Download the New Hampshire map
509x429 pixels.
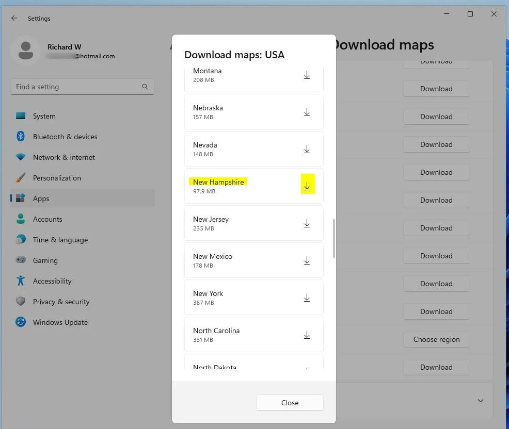coord(307,186)
